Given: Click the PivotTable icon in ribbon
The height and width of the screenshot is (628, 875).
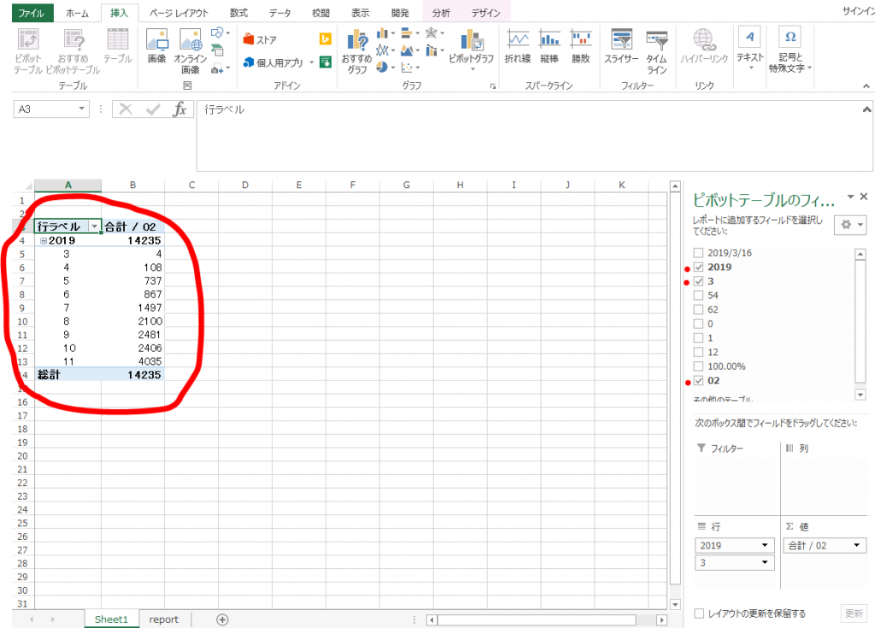Looking at the screenshot, I should [28, 51].
